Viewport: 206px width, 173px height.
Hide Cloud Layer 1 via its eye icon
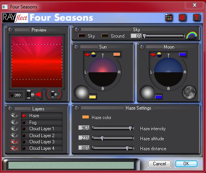tap(14, 129)
